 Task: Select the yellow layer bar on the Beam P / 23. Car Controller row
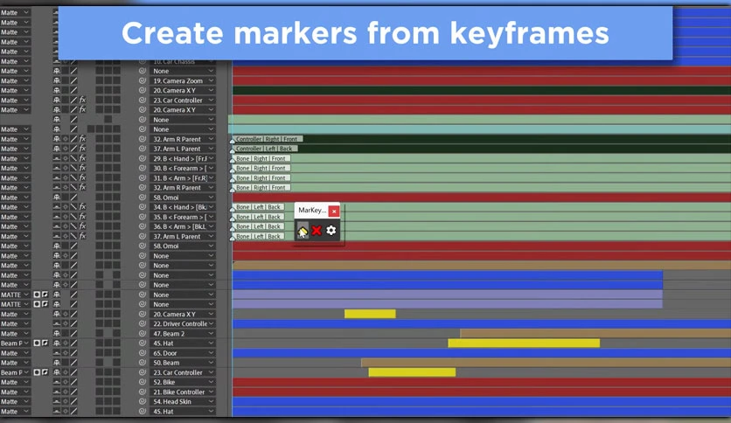pos(412,372)
